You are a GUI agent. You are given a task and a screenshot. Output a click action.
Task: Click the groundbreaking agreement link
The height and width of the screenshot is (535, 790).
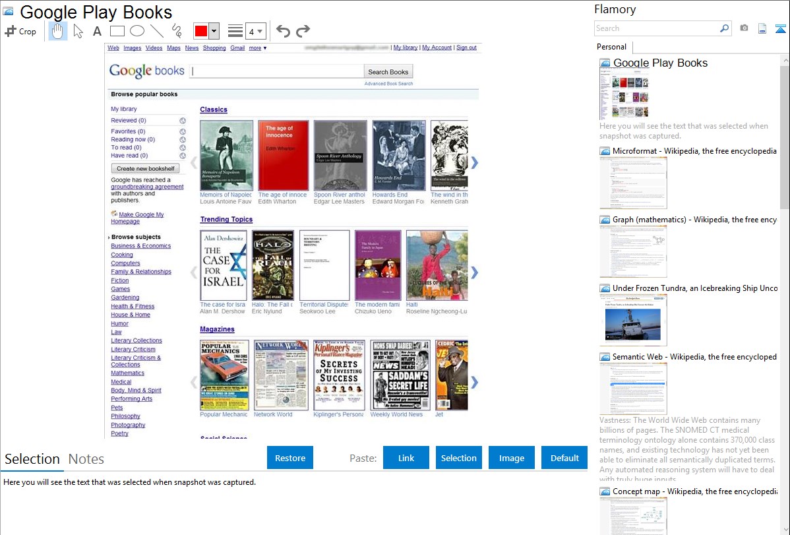[x=147, y=187]
